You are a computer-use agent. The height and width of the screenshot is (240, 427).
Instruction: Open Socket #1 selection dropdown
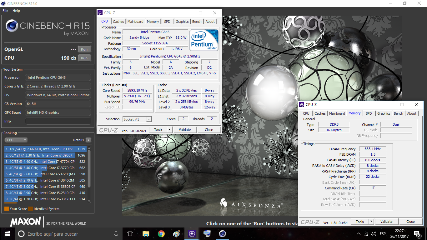coord(137,119)
